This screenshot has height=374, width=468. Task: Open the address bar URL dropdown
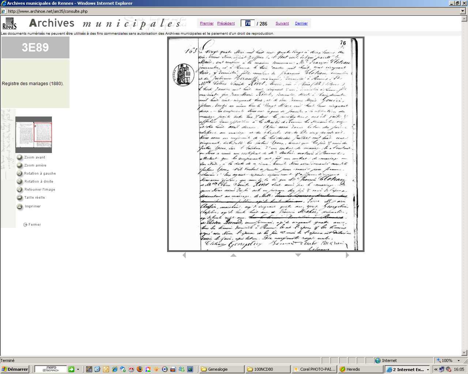coord(463,11)
